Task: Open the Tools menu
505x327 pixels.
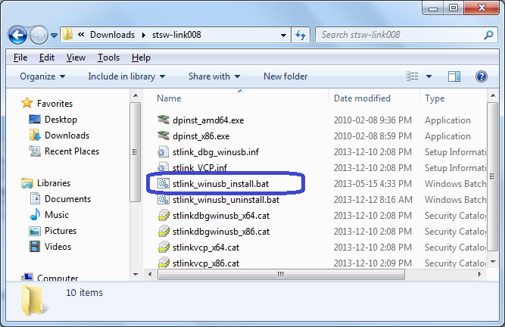Action: tap(108, 58)
